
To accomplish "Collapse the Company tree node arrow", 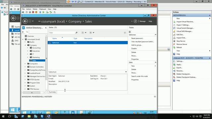I will point(25,45).
